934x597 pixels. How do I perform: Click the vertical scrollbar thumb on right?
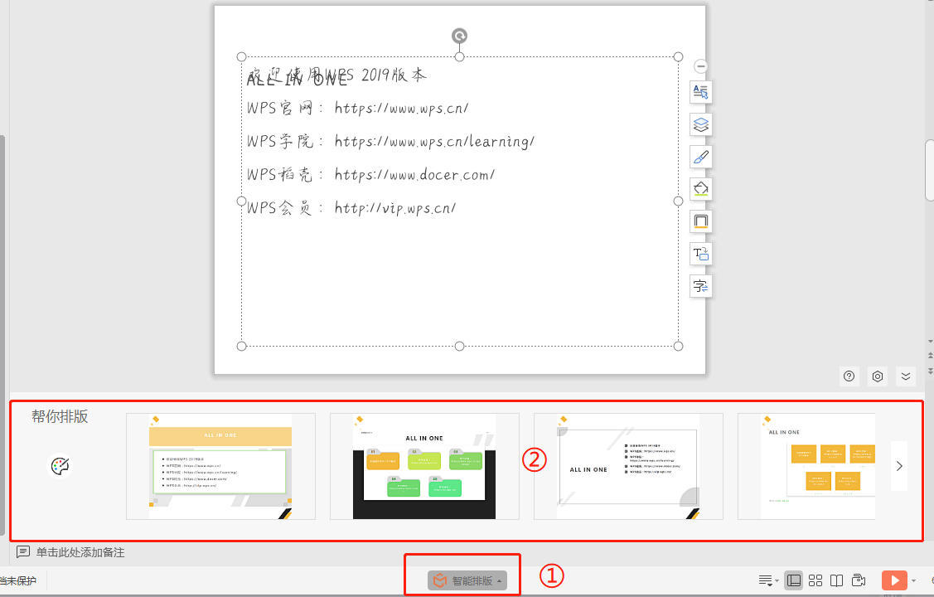coord(929,171)
